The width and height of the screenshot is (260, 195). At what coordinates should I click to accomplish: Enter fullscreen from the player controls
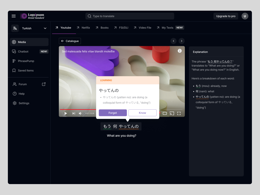(x=179, y=113)
